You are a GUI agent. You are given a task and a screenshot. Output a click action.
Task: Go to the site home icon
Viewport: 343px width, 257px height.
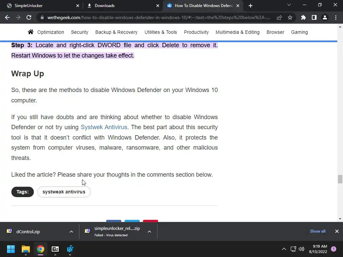pyautogui.click(x=30, y=32)
